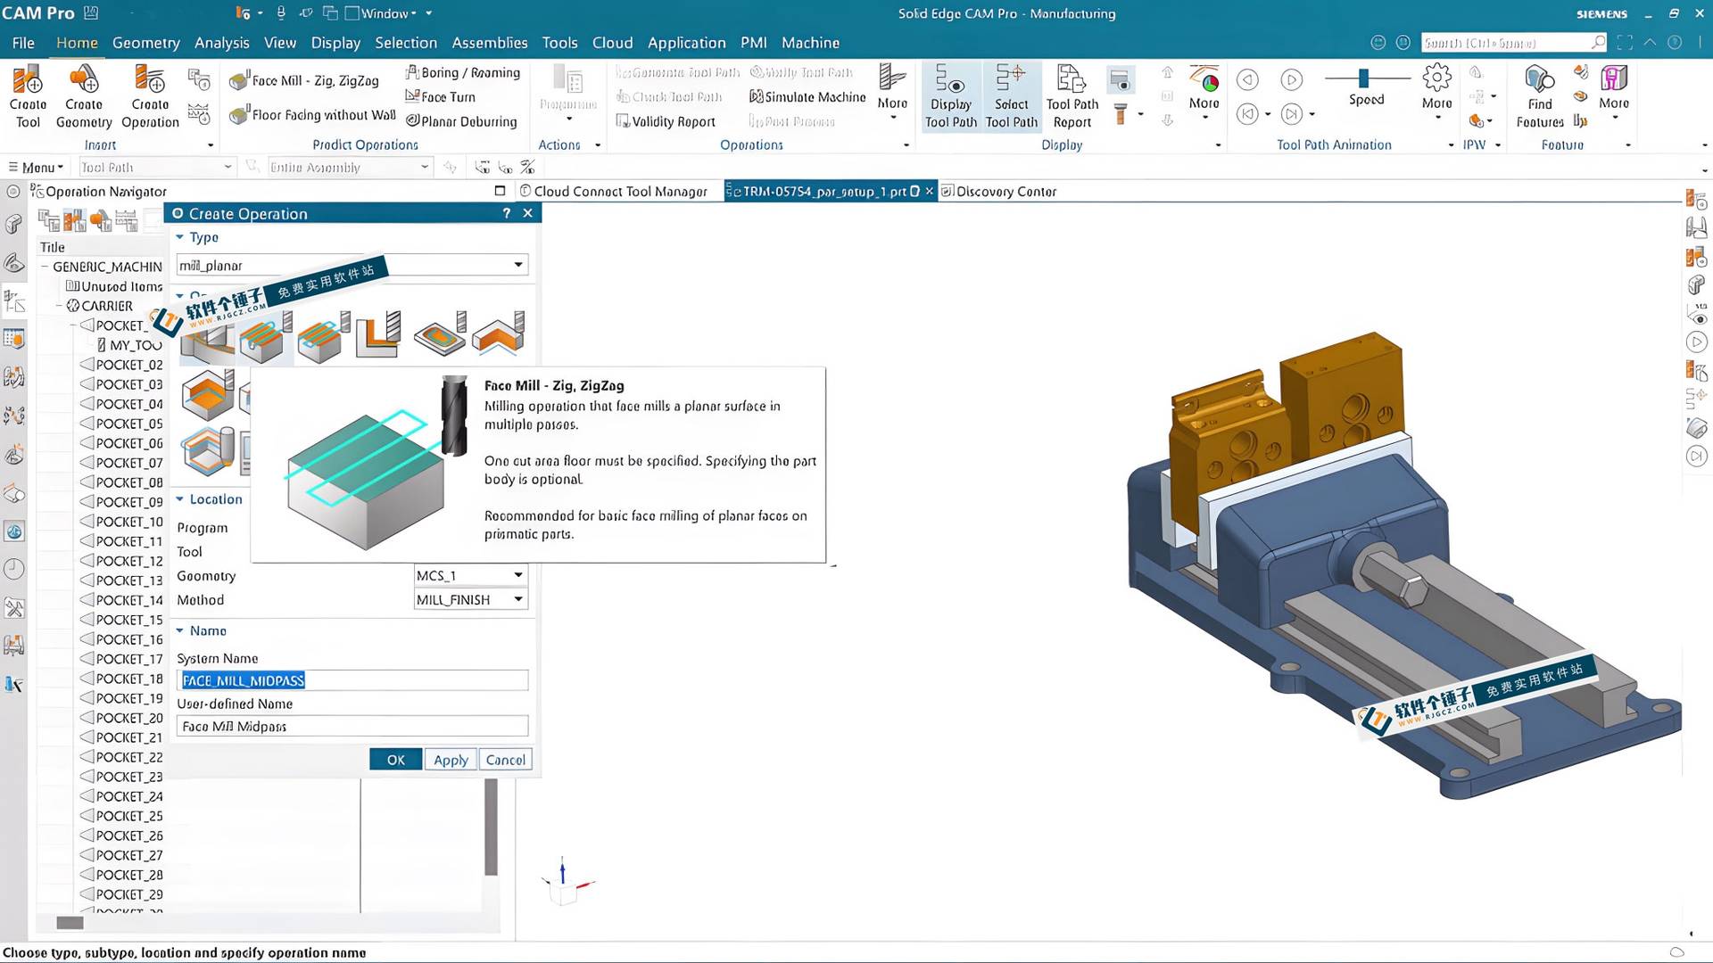The image size is (1713, 963).
Task: Select the CARRIER group node
Action: coord(99,306)
